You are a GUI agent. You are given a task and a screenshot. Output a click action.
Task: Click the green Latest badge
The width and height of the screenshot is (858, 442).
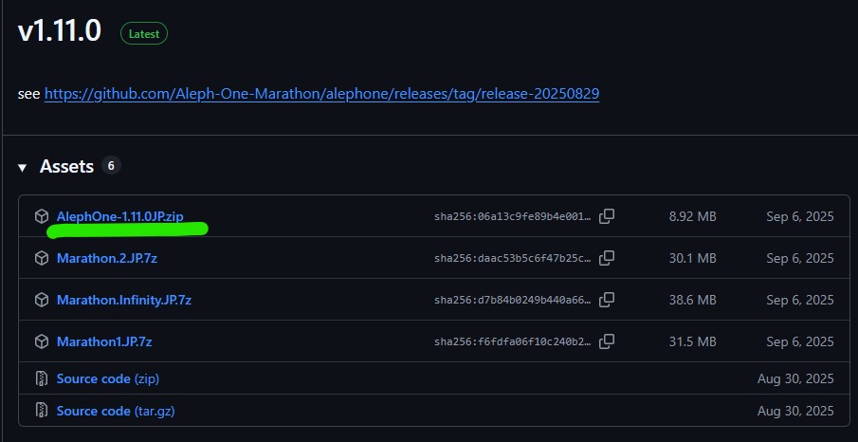coord(143,33)
